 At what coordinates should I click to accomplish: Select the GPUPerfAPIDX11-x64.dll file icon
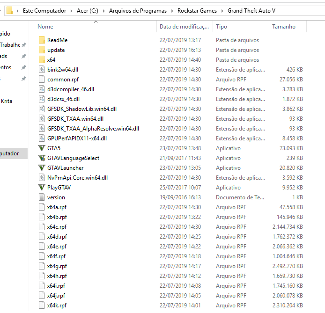(42, 138)
